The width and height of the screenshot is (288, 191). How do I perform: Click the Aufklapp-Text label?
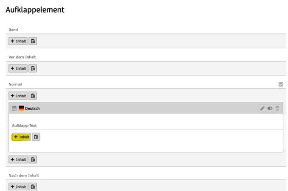(x=24, y=125)
